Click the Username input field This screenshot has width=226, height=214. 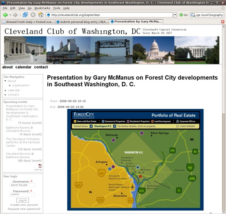[x=23, y=185]
